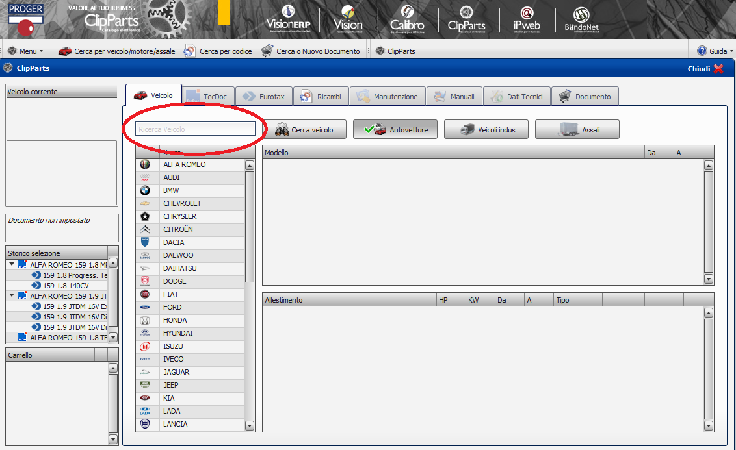Open the VisionERP module logo
The image size is (736, 450).
[x=288, y=19]
